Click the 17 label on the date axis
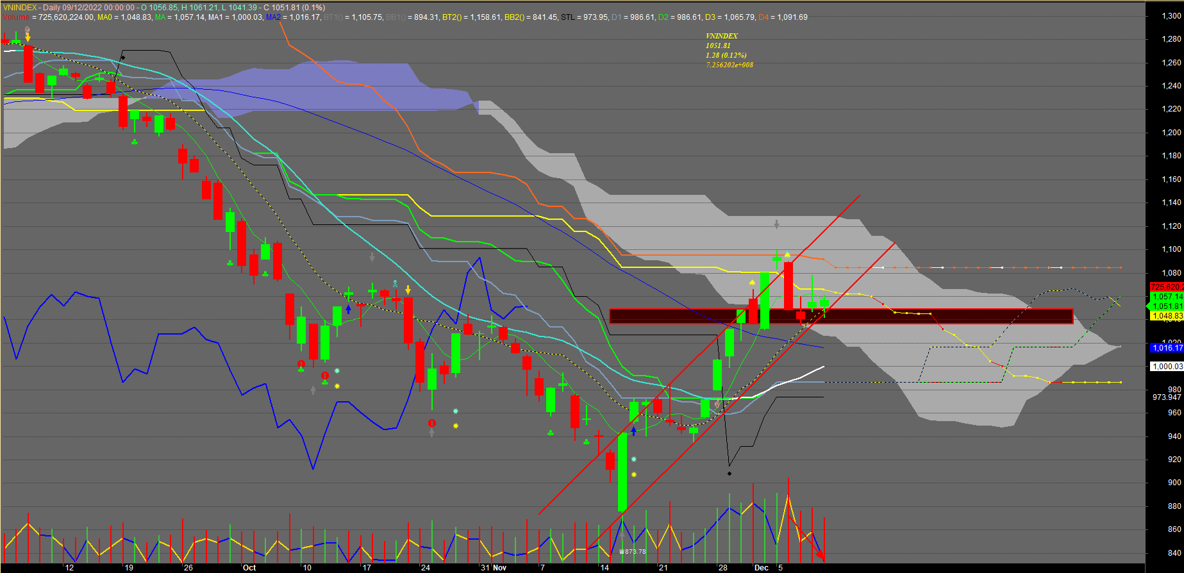The image size is (1184, 573). click(x=367, y=568)
